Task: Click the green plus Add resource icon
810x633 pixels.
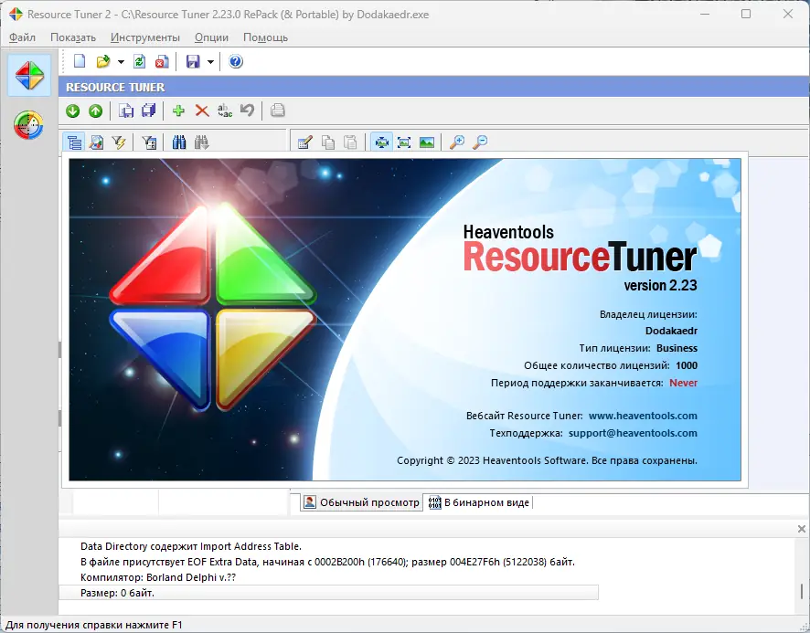Action: click(179, 111)
